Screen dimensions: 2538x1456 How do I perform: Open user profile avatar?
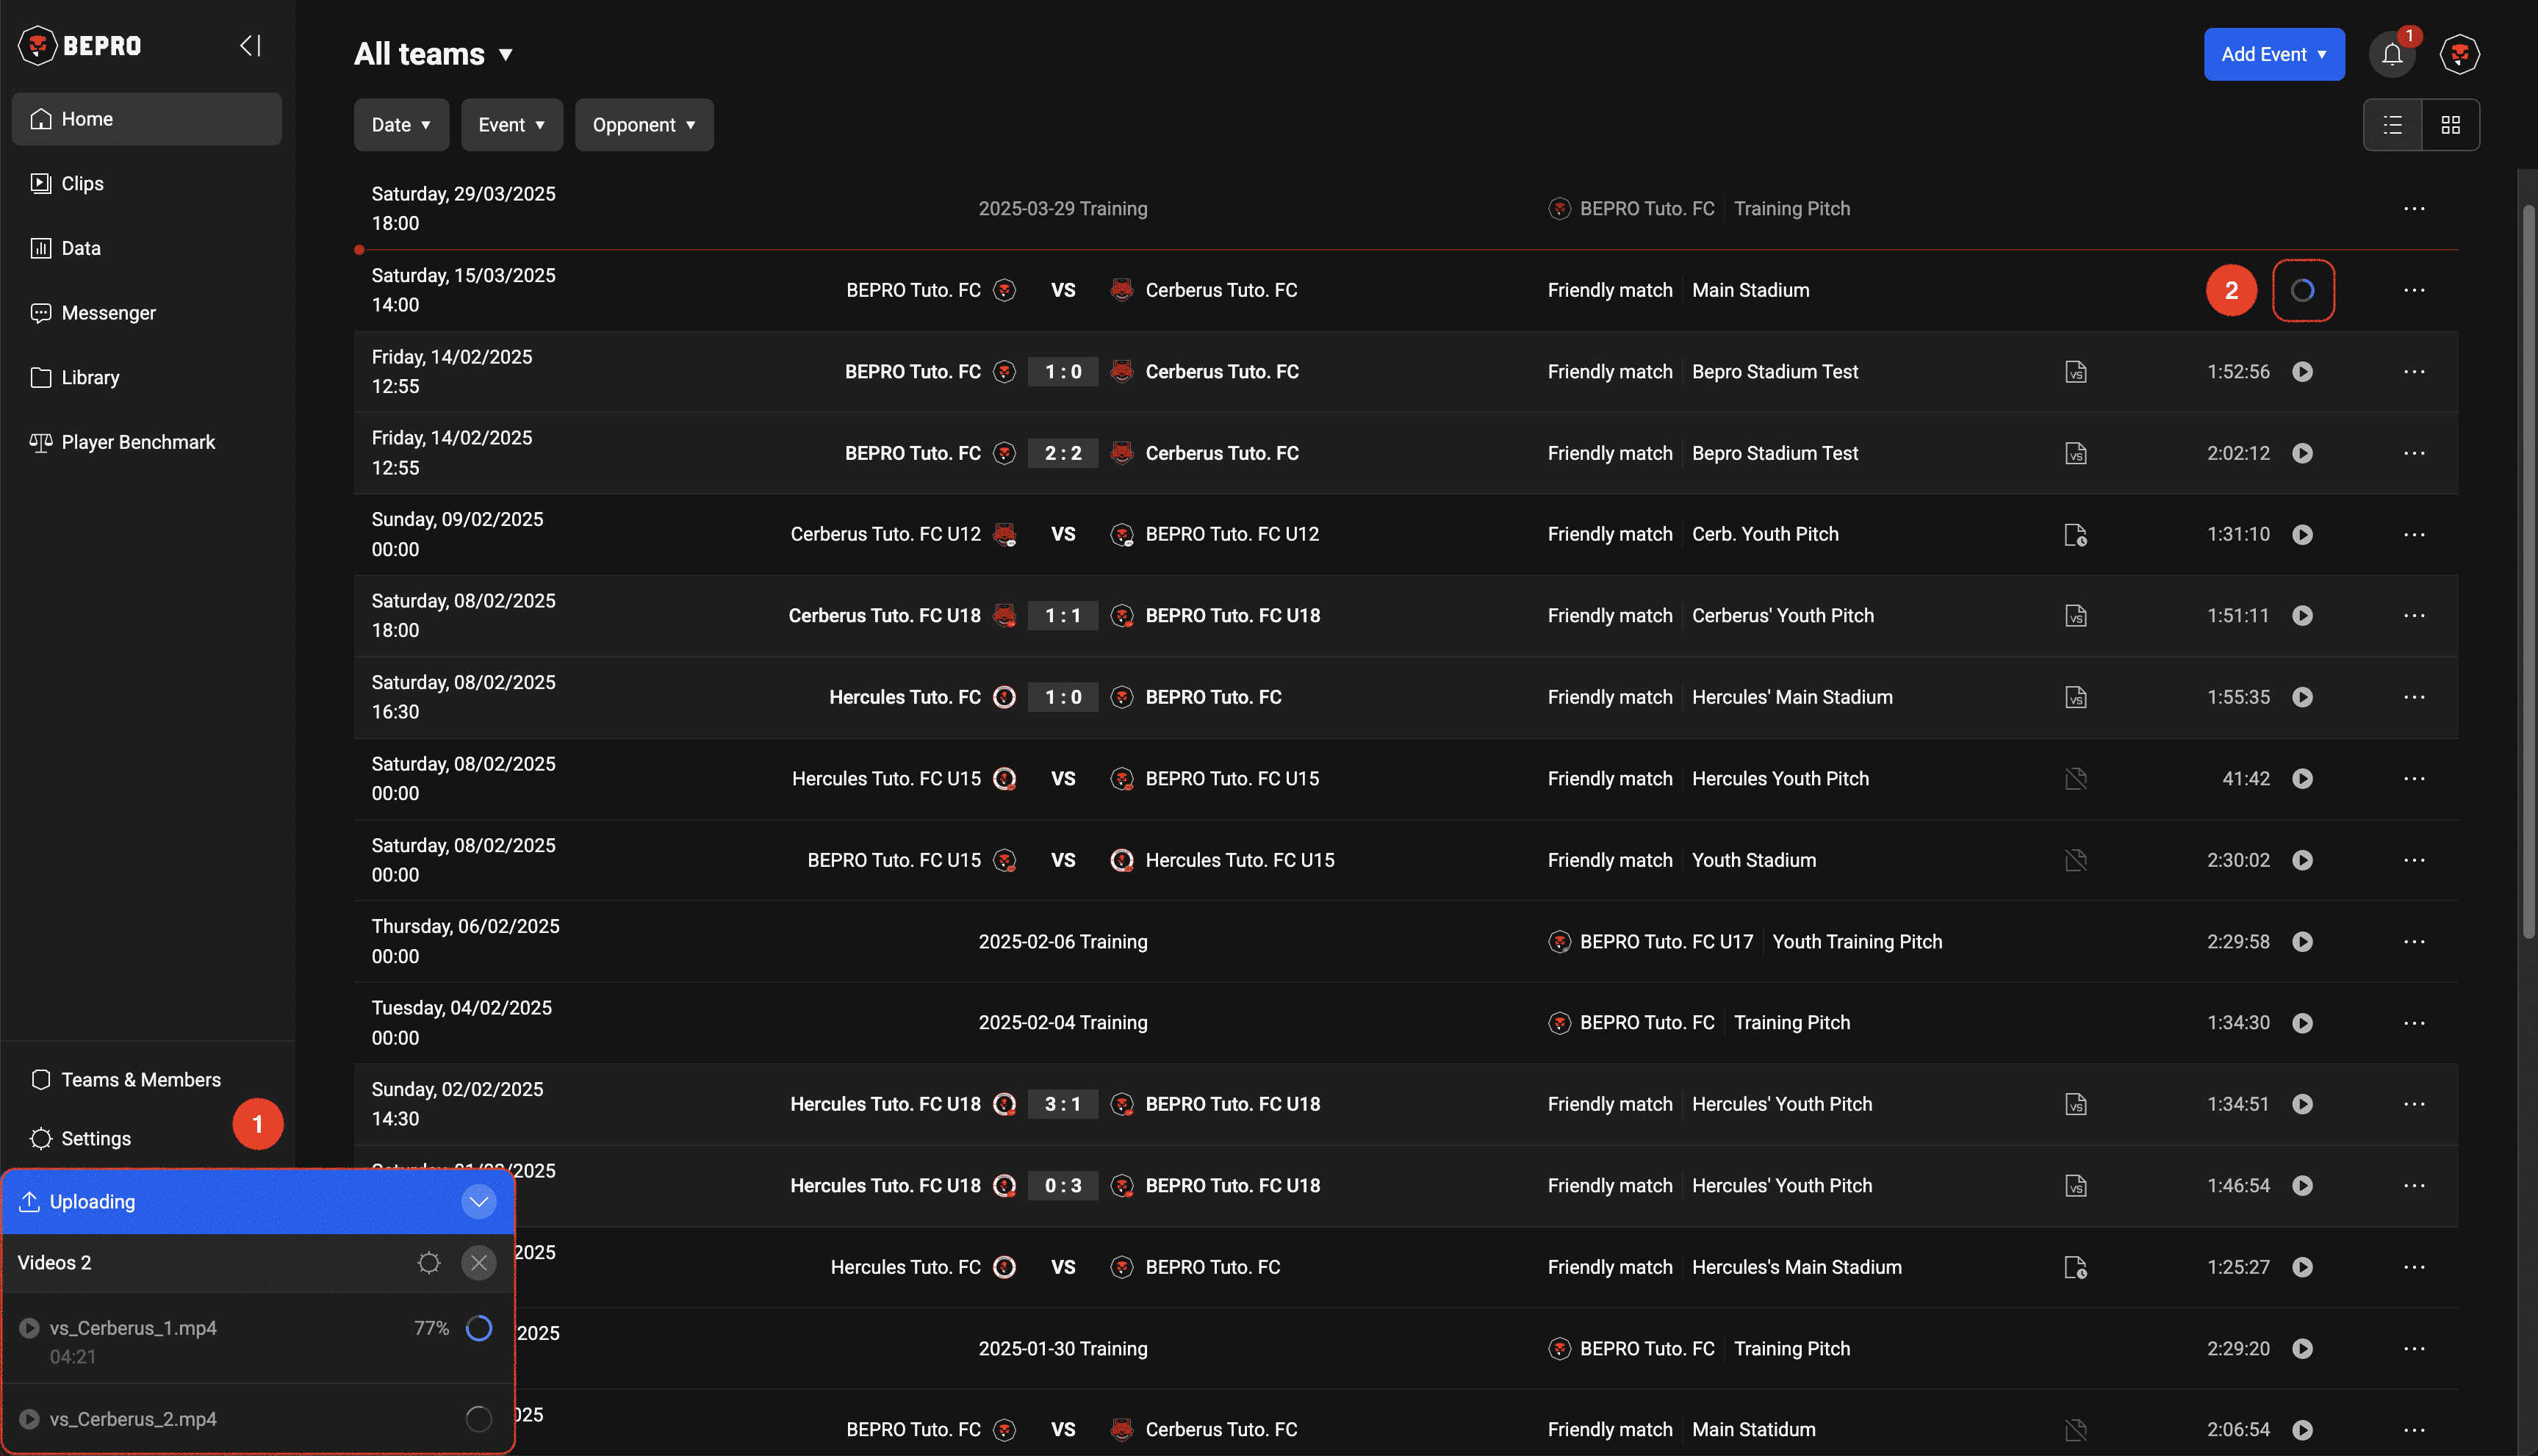click(x=2459, y=54)
